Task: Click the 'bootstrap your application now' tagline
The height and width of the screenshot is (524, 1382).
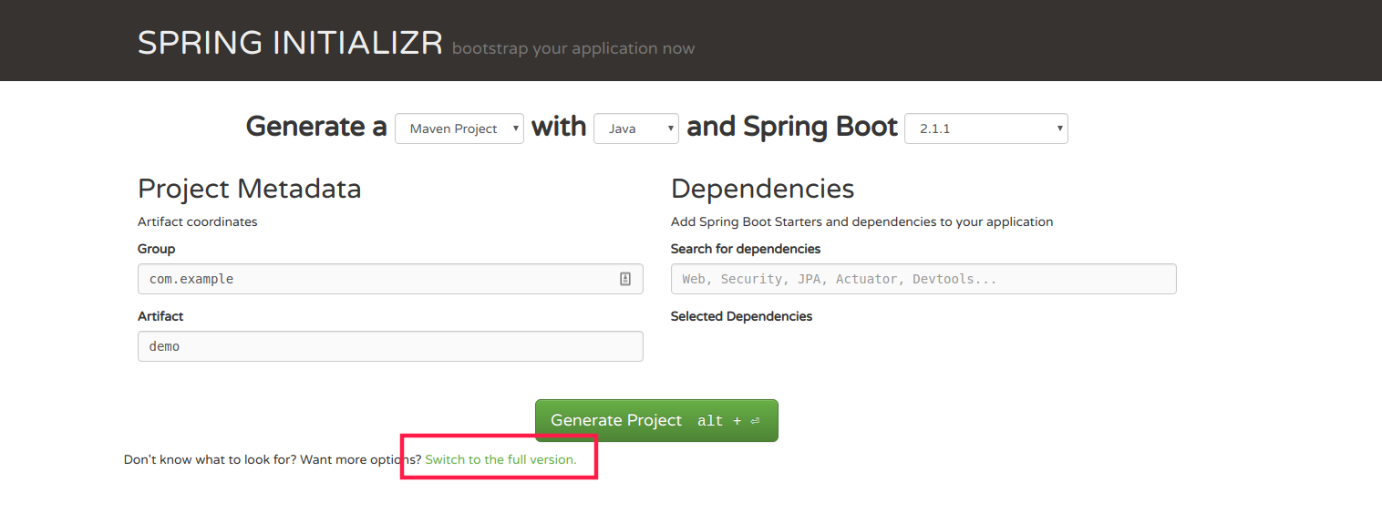Action: [x=573, y=48]
